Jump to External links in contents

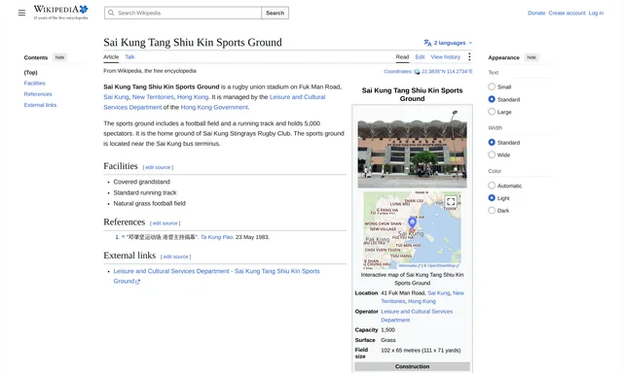[x=40, y=105]
